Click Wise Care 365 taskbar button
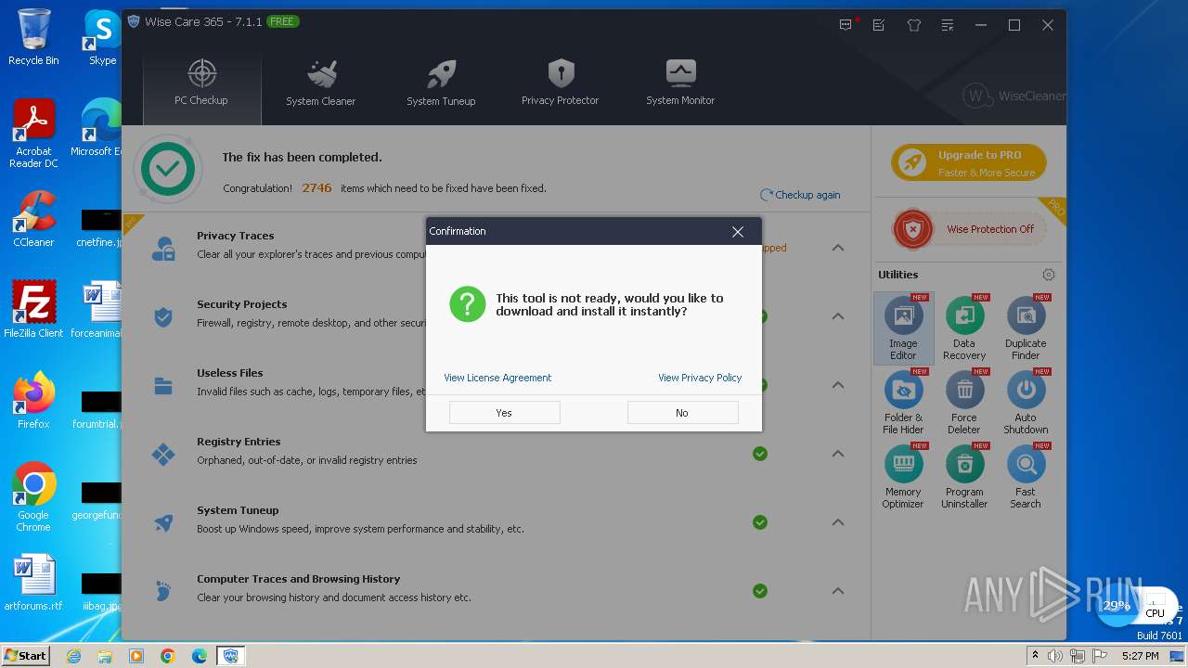This screenshot has height=668, width=1188. pos(231,656)
